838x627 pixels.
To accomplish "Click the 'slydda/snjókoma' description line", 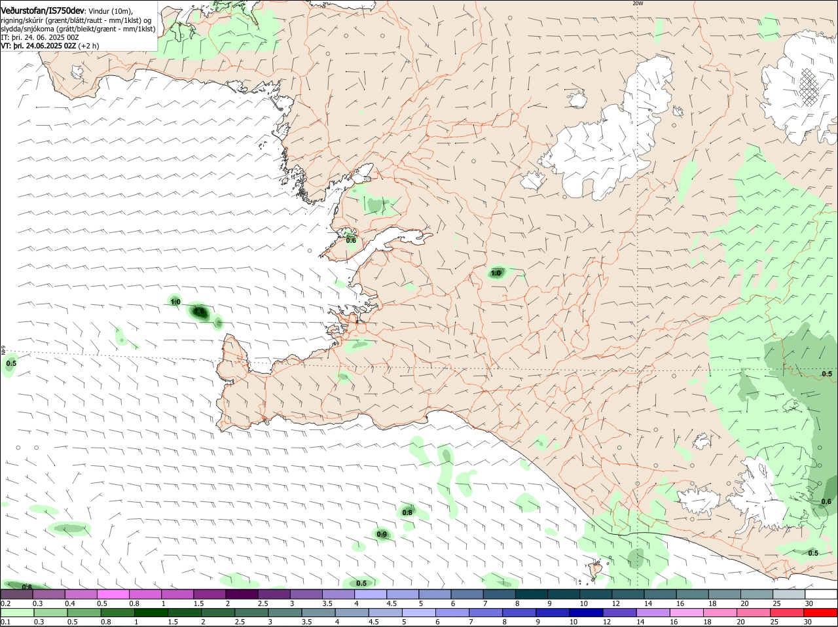I will pos(78,29).
